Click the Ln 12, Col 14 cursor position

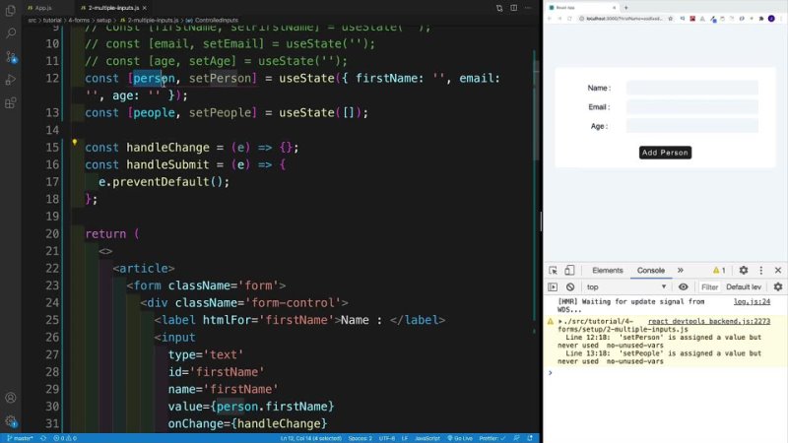point(311,438)
